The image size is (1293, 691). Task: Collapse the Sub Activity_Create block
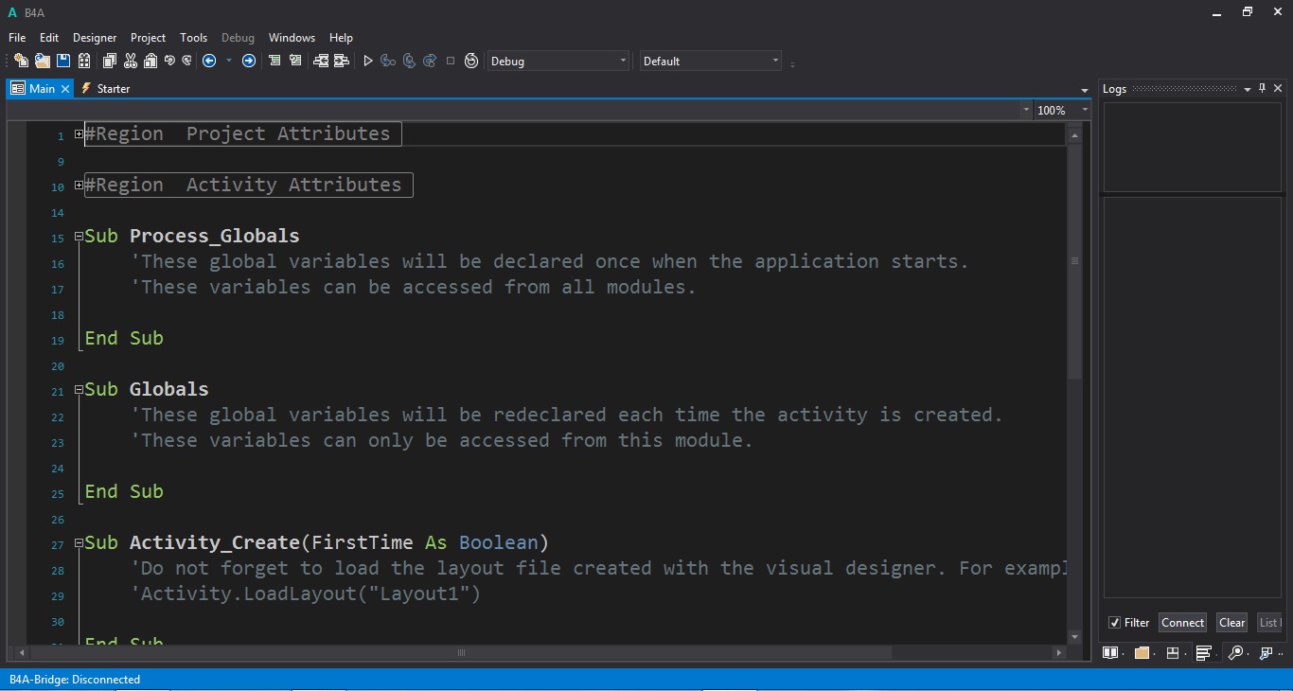79,543
